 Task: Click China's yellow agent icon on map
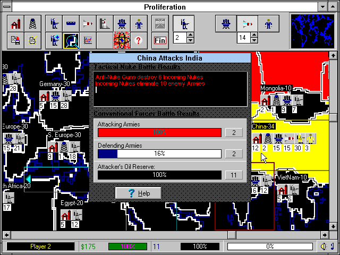(310, 138)
